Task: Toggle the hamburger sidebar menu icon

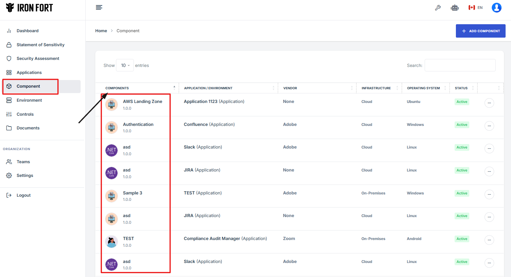Action: pos(99,8)
